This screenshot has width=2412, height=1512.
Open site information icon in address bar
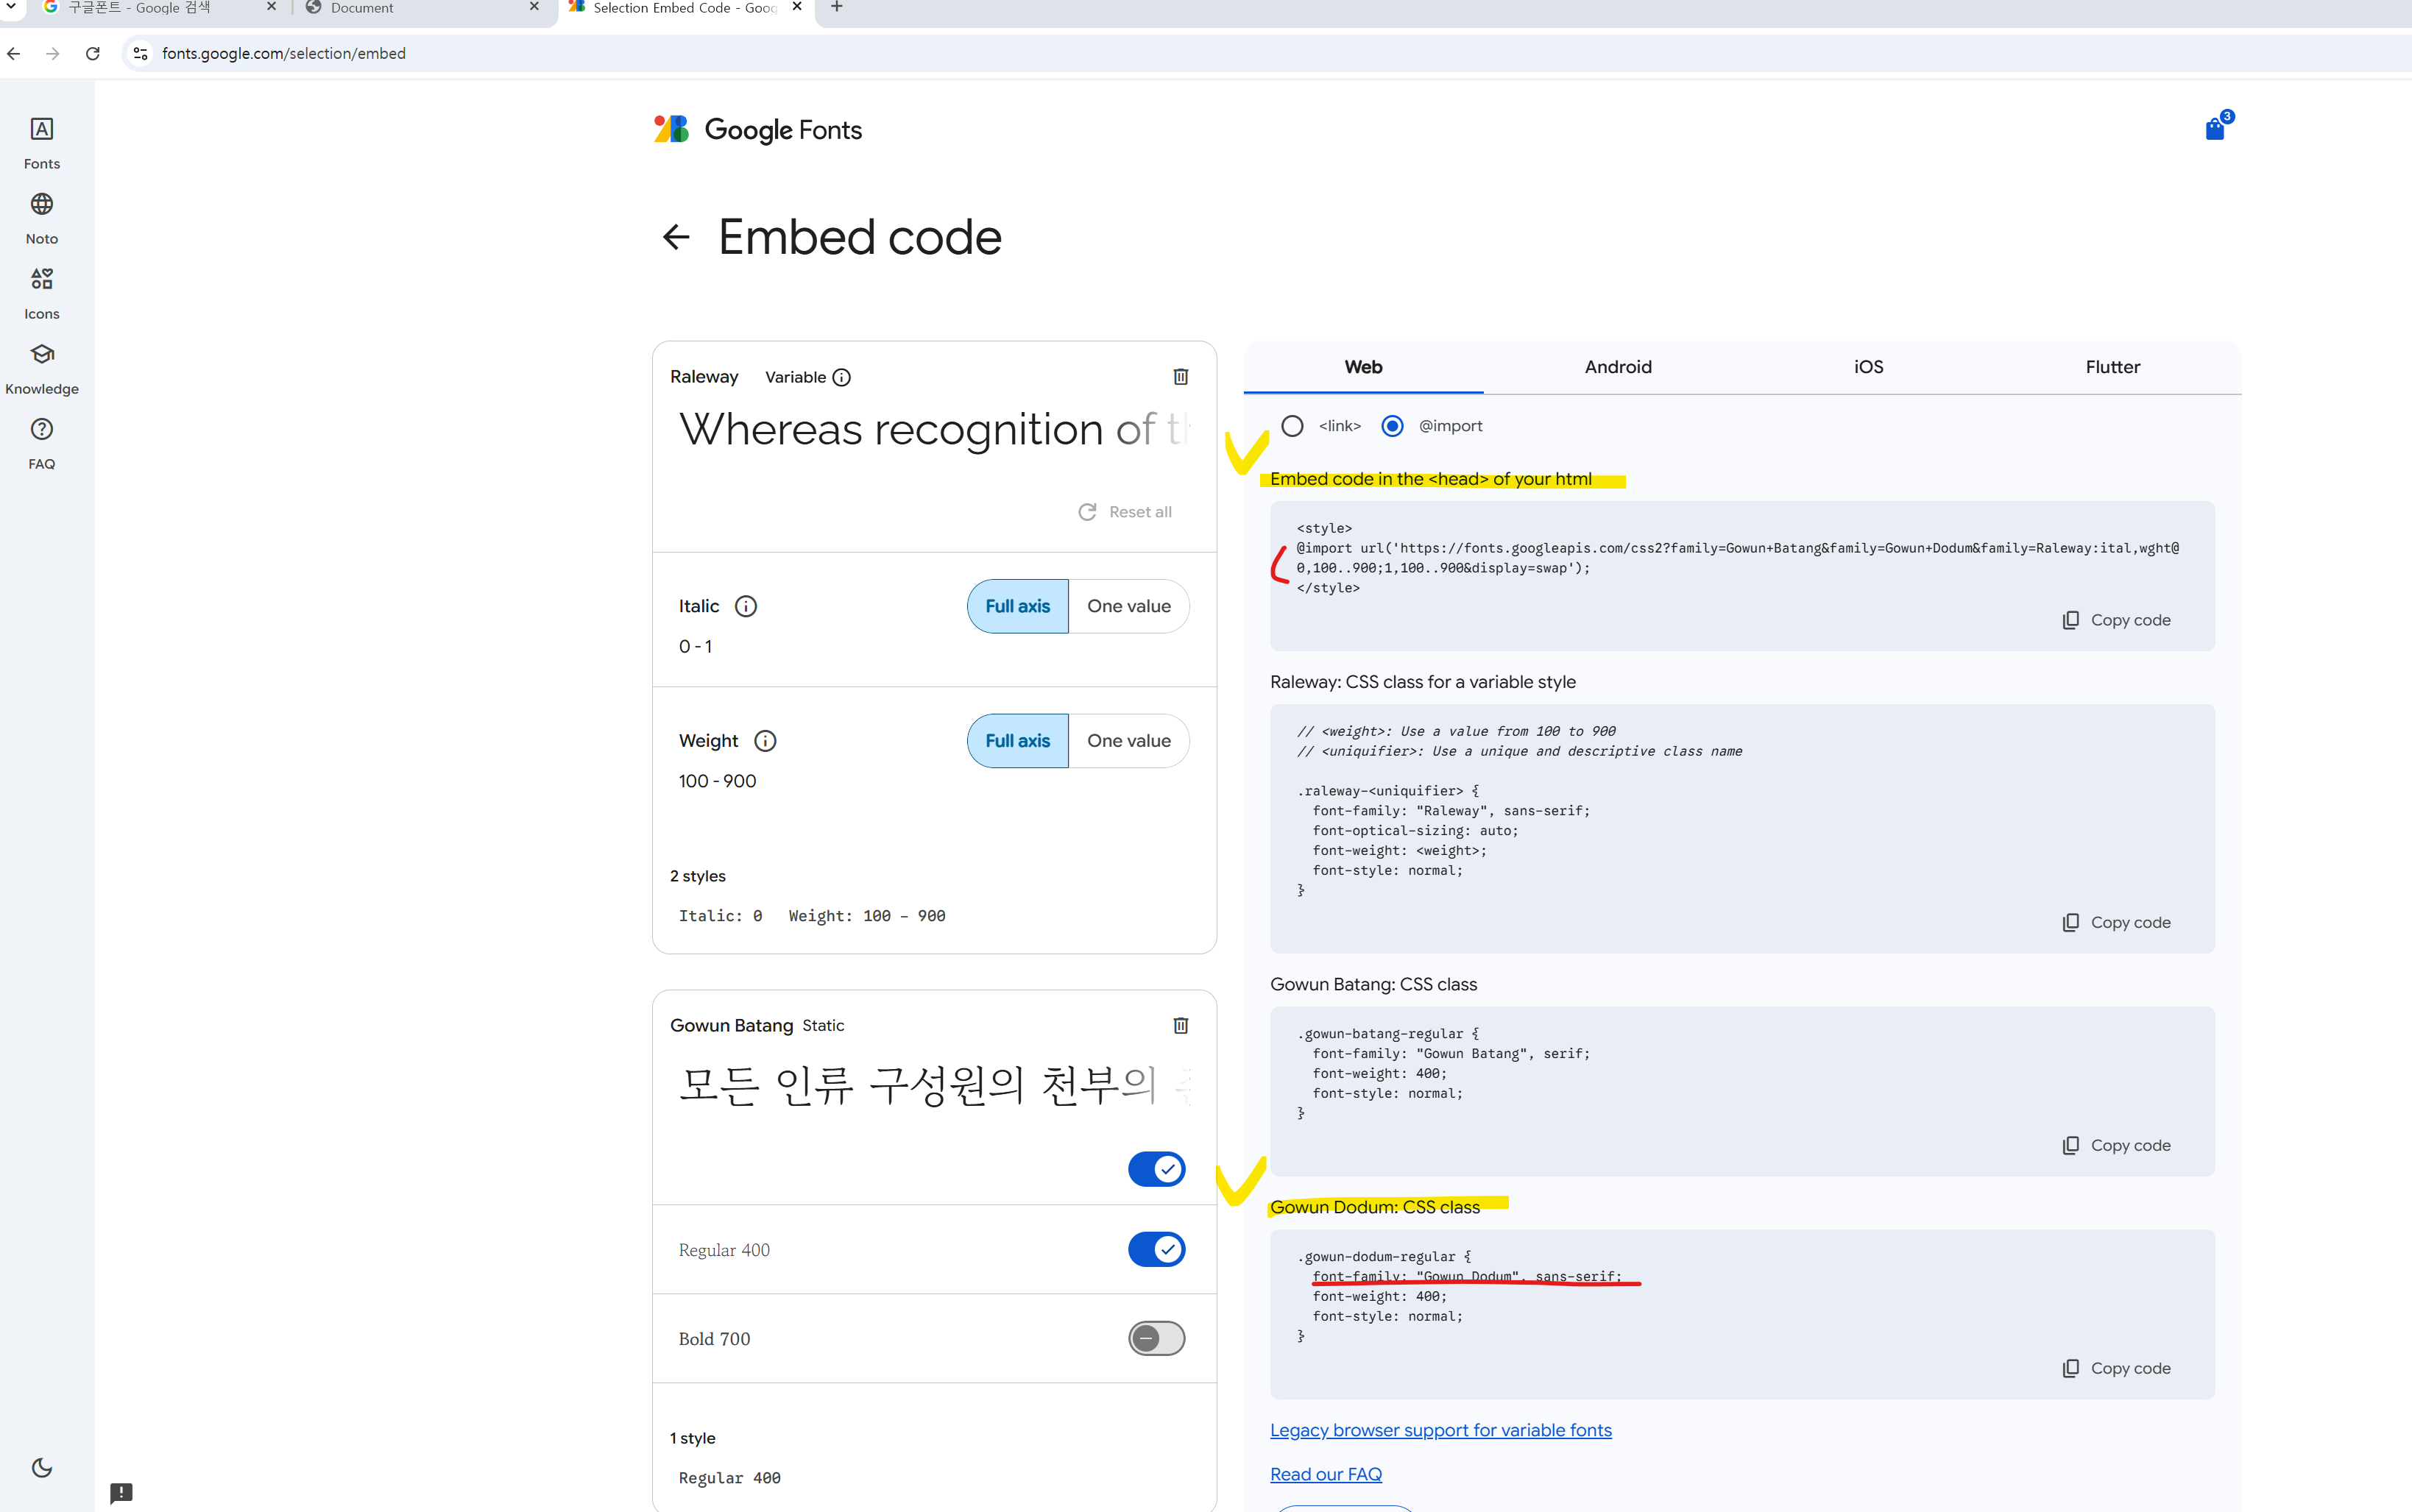point(141,53)
